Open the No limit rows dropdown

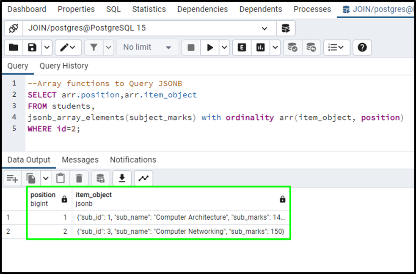pos(147,47)
